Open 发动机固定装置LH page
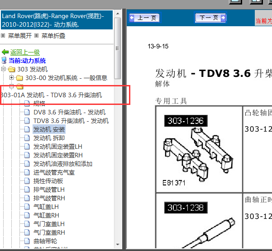The height and width of the screenshot is (251, 272). click(58, 147)
